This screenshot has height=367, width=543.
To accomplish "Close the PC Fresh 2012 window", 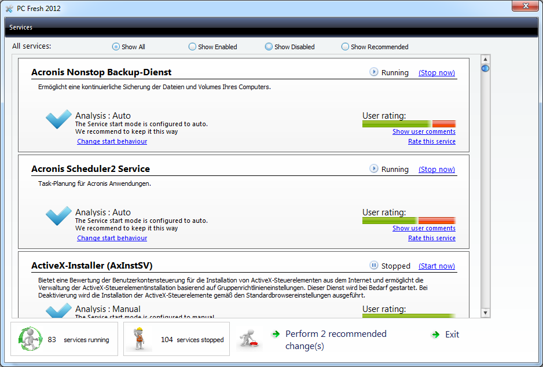I will point(525,6).
